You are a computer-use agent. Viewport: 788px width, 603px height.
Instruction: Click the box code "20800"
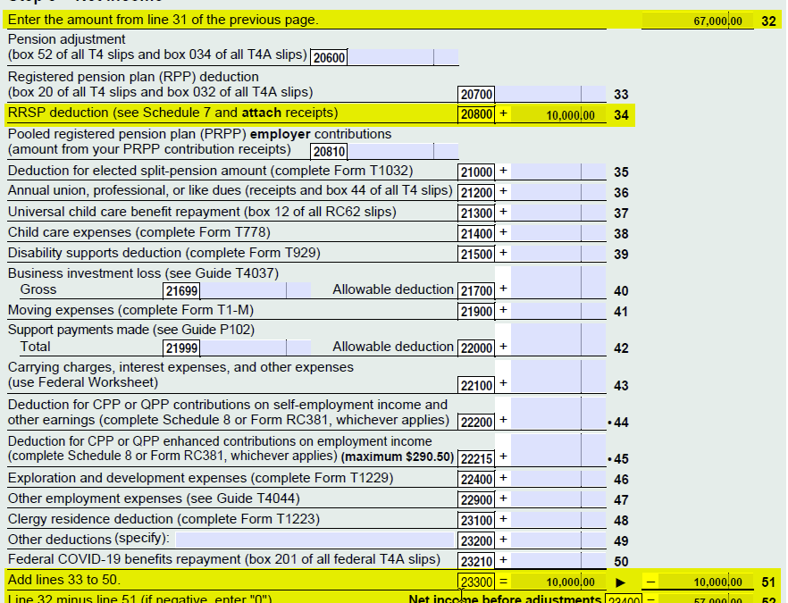point(476,114)
